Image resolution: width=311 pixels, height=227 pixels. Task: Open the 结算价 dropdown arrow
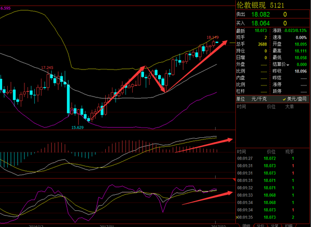click(x=288, y=65)
